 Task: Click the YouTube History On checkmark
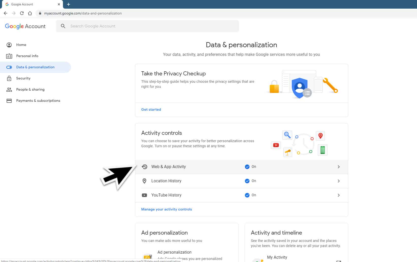point(247,195)
